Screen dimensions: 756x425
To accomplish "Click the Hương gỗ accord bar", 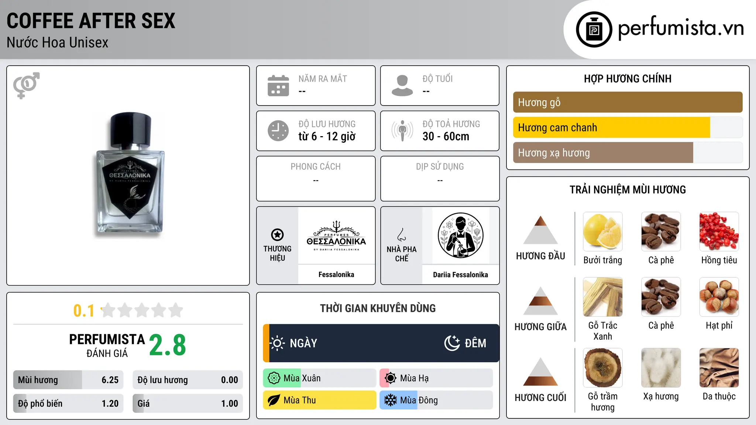I will click(x=628, y=102).
